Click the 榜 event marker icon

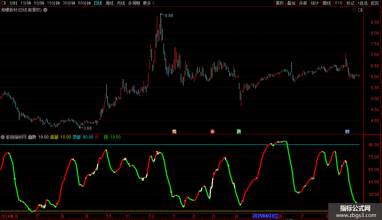pos(174,131)
